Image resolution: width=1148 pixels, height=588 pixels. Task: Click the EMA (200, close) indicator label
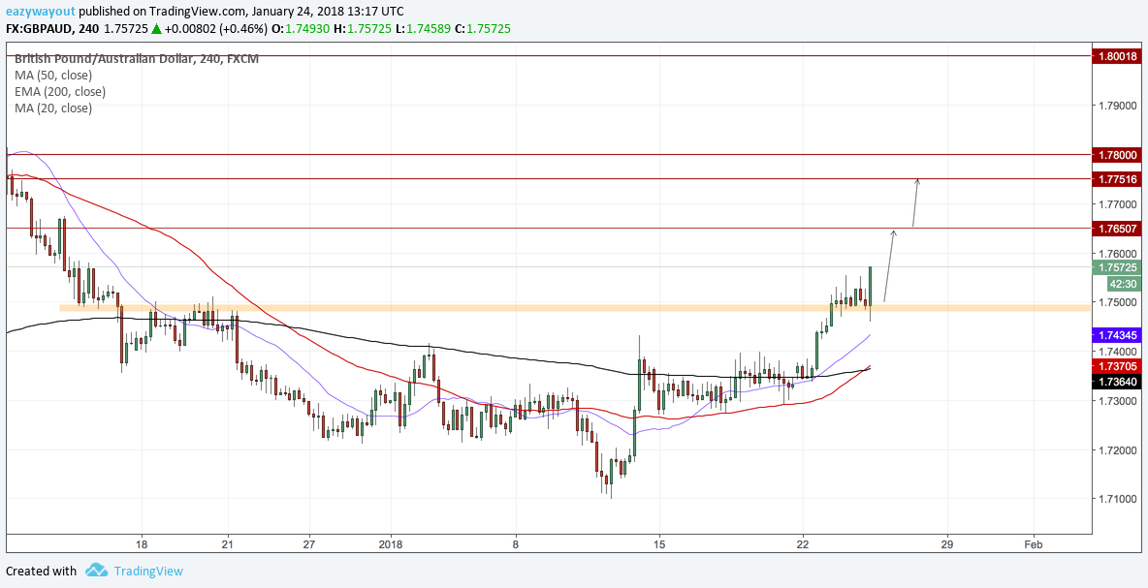[x=60, y=91]
